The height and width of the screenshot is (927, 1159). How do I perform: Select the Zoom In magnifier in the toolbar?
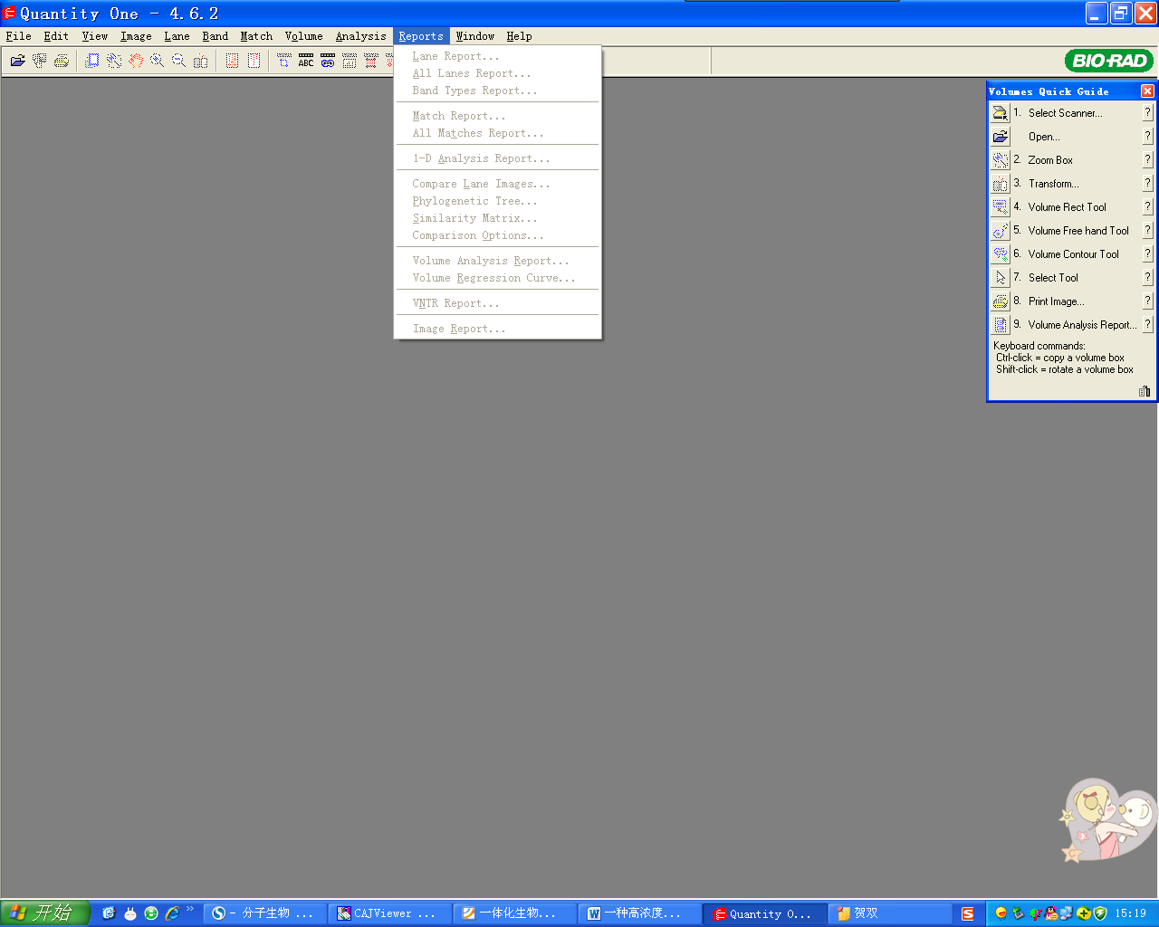(x=158, y=61)
